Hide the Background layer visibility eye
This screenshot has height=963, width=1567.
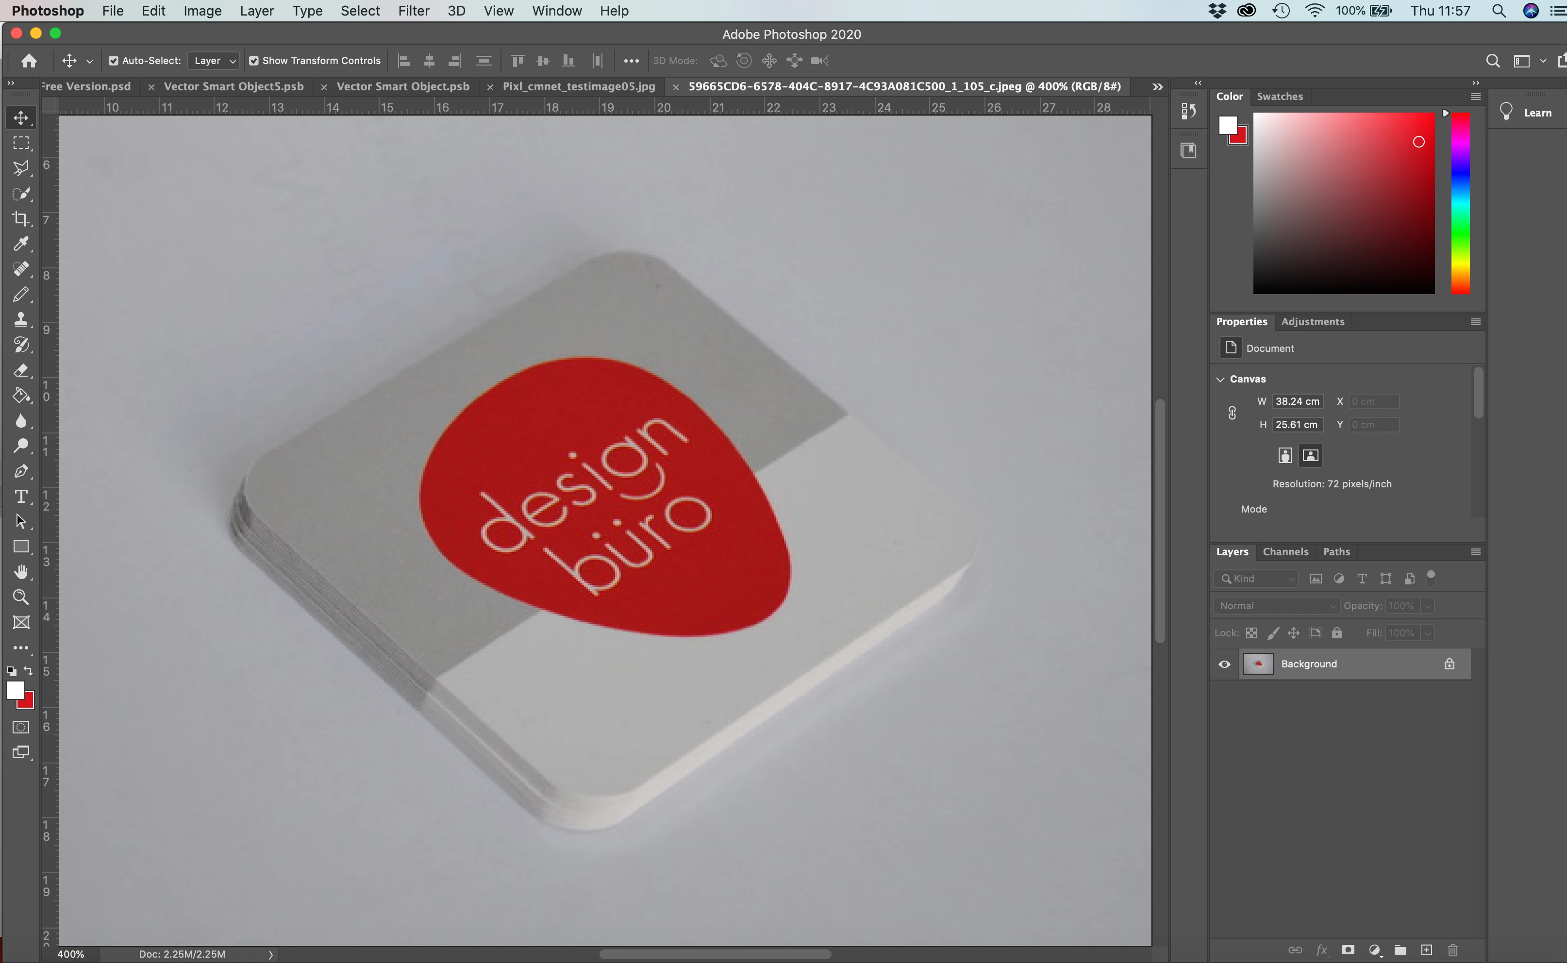click(x=1224, y=664)
